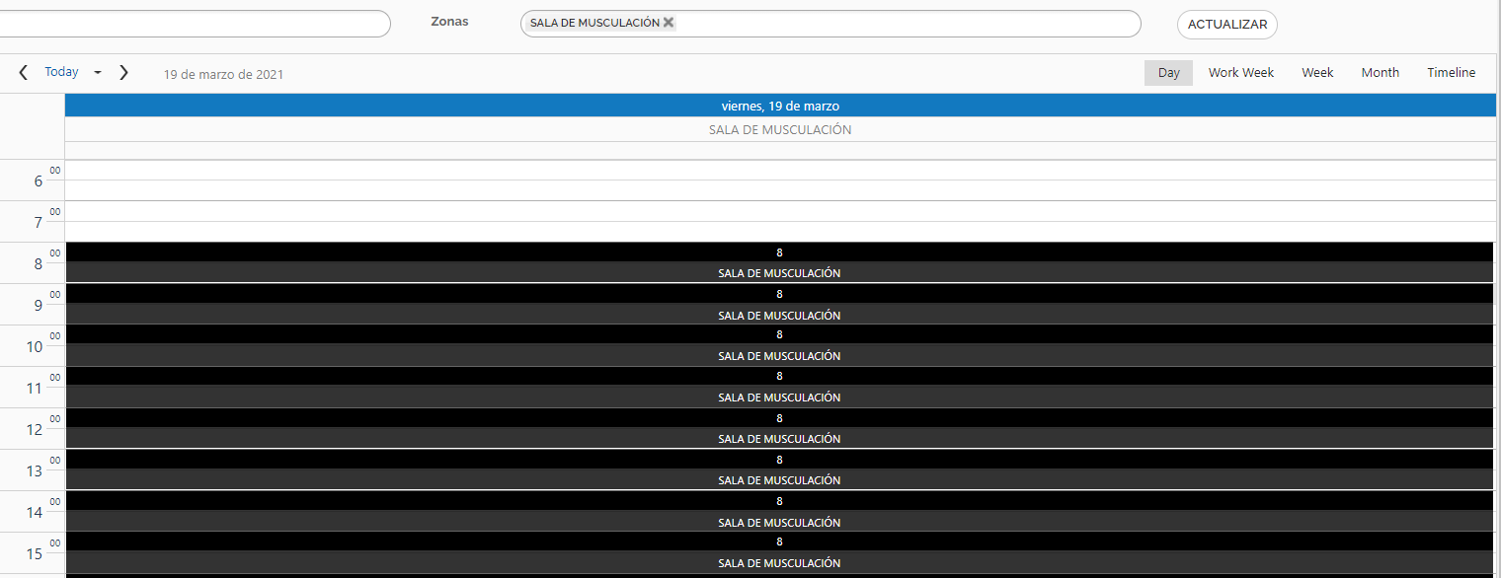1501x578 pixels.
Task: Open the 9:00 SALA DE MUSCULACIÓN appointment
Action: pyautogui.click(x=780, y=305)
